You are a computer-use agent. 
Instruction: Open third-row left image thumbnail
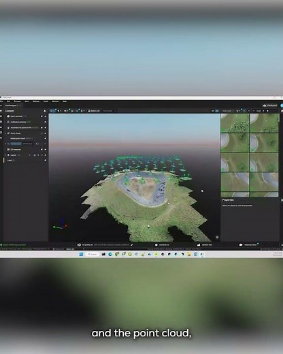point(235,162)
